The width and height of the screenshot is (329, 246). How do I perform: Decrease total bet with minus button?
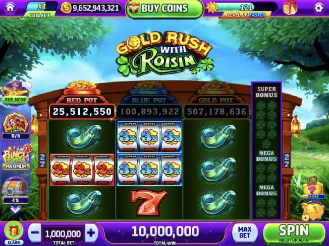(x=35, y=232)
